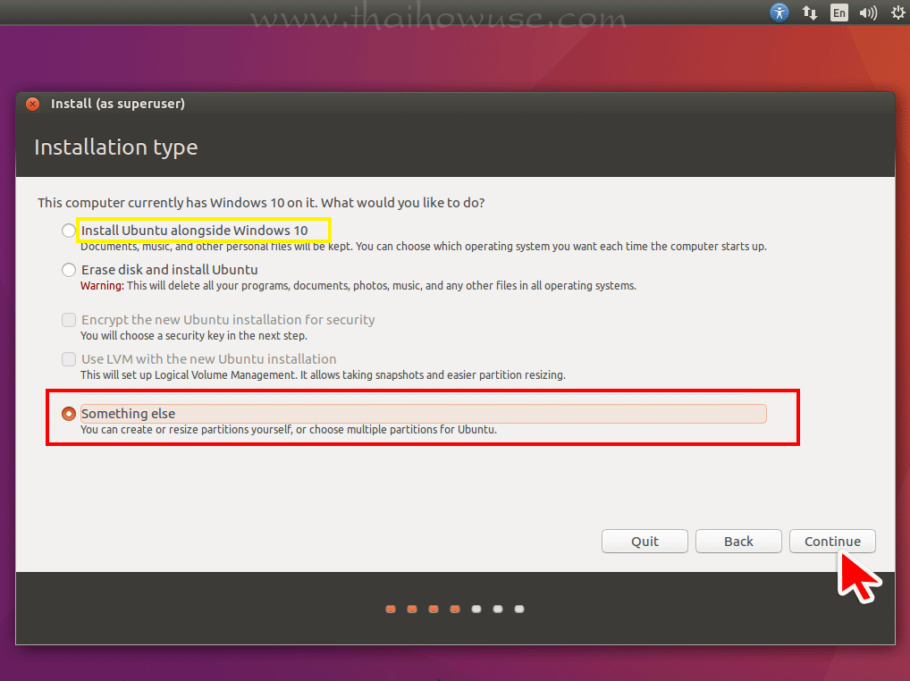Open the accessibility menu icon
This screenshot has height=681, width=910.
pos(779,13)
